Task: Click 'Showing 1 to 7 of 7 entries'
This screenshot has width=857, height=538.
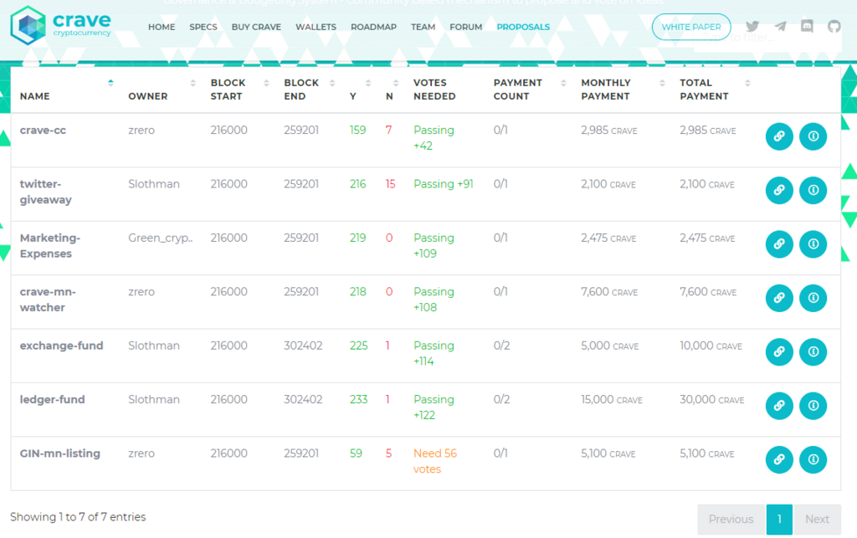Action: tap(78, 517)
